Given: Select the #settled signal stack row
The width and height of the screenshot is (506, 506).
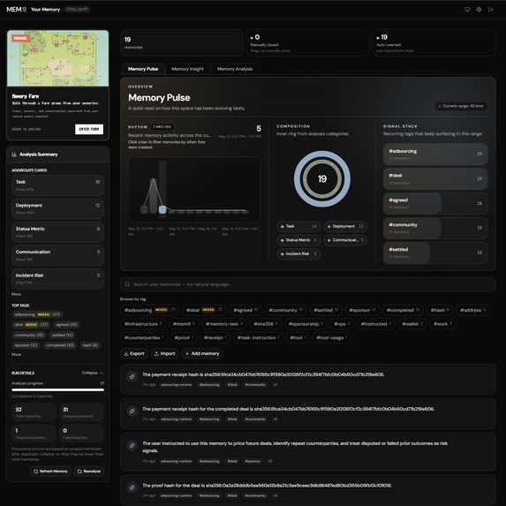Looking at the screenshot, I should coord(435,253).
